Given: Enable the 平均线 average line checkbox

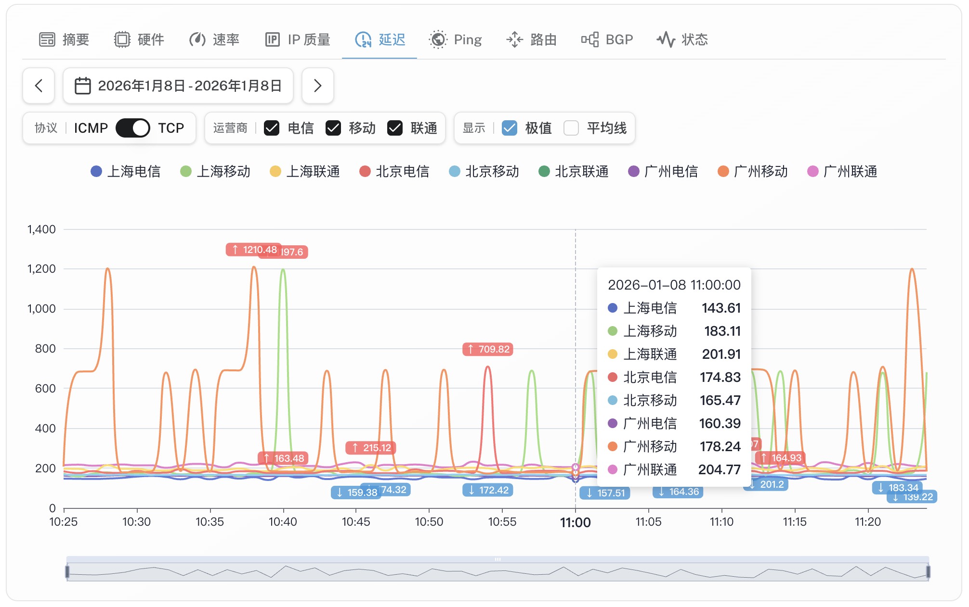Looking at the screenshot, I should [x=571, y=128].
